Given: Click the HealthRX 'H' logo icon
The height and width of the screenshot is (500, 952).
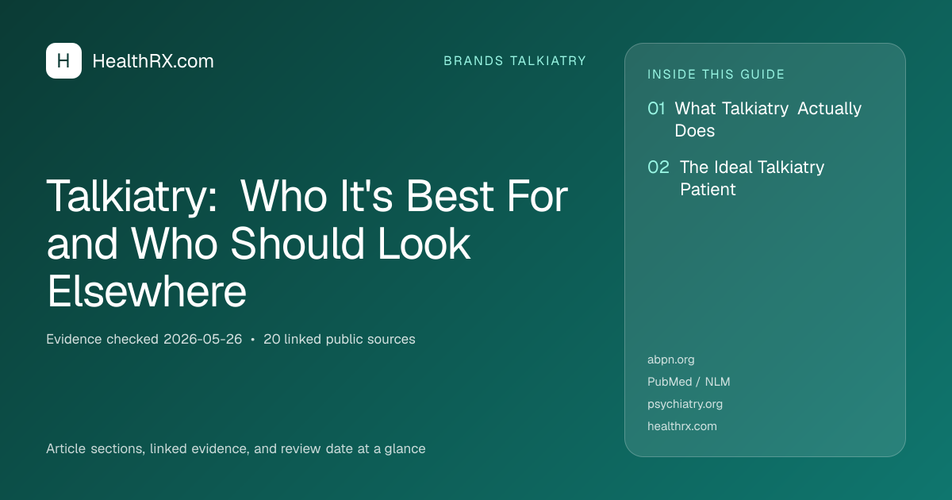Looking at the screenshot, I should click(x=63, y=61).
